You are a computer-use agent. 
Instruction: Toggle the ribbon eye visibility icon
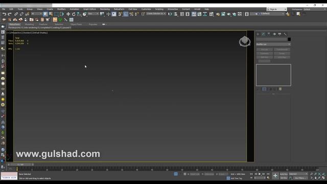103,25
